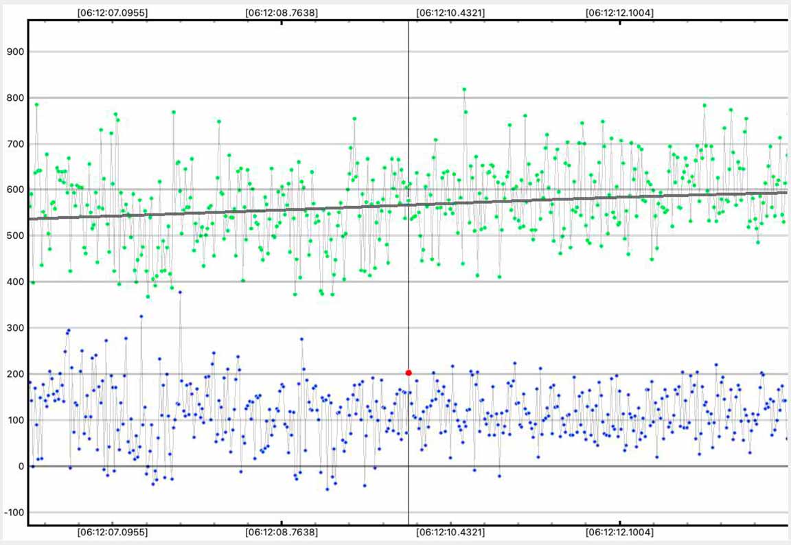Click bottom axis timestamp 06:12:08.7638
791x545 pixels.
(x=282, y=532)
